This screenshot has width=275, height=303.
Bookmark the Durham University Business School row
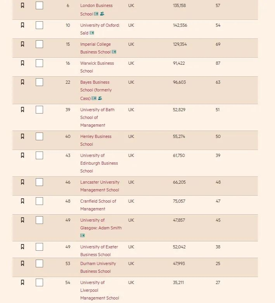click(22, 263)
